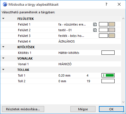The image size is (126, 114).
Task: Collapse the FELÜLETEK section
Action: (x=3, y=18)
